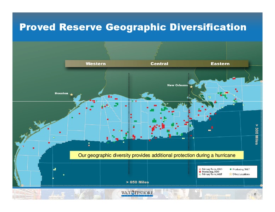Click 'Primary Term, W&T' legend text
This screenshot has width=275, height=212.
pyautogui.click(x=212, y=174)
